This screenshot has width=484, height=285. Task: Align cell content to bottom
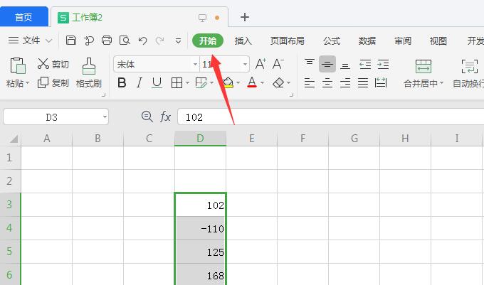tap(345, 65)
